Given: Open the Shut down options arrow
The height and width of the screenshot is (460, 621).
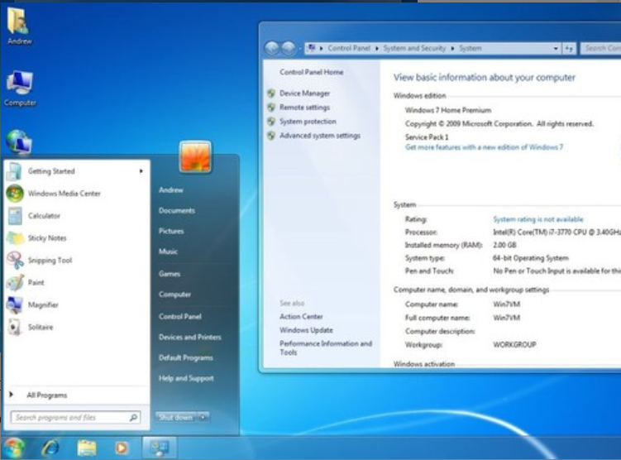Looking at the screenshot, I should (203, 417).
